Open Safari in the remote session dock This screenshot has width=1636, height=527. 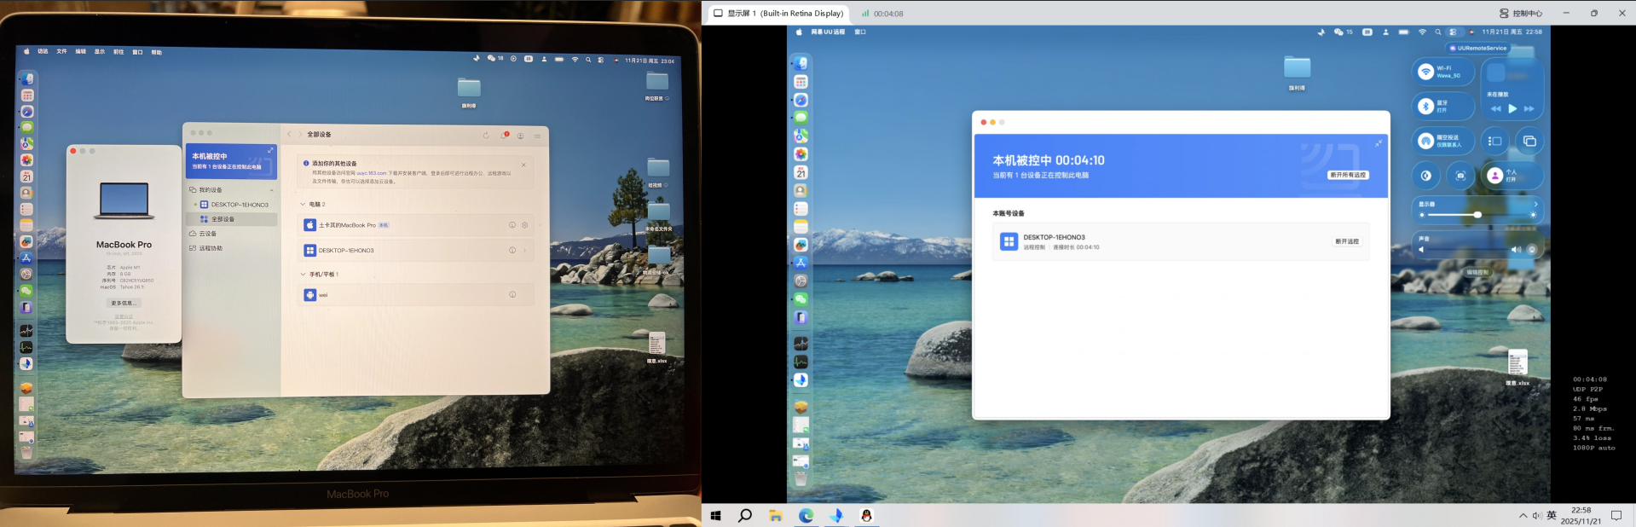[801, 100]
